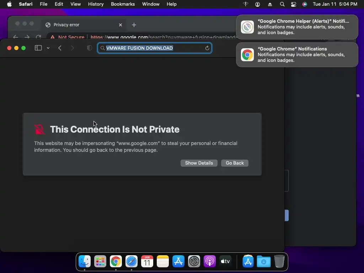Reload page with Safari reload icon

coord(207,48)
